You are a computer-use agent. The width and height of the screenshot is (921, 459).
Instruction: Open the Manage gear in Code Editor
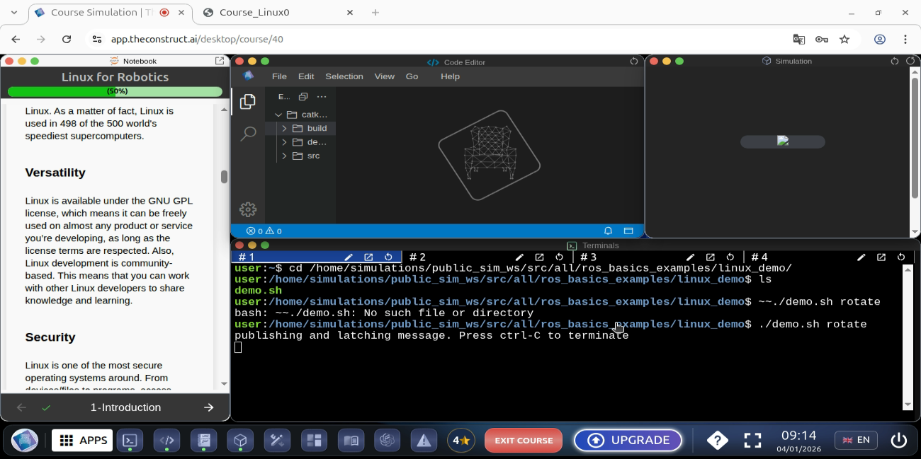(248, 209)
